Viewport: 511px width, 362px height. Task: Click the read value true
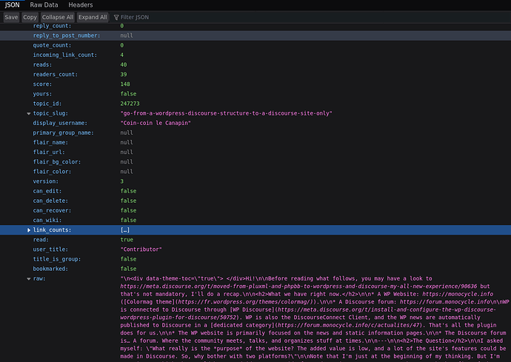(127, 240)
